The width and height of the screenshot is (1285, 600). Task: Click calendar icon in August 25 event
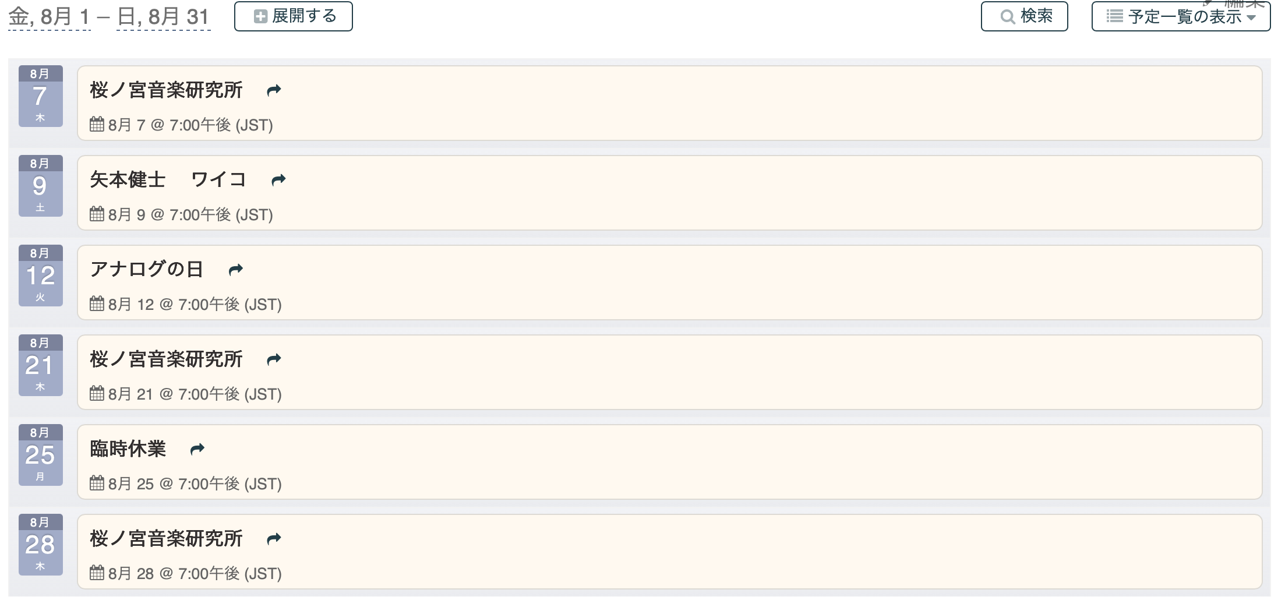pyautogui.click(x=97, y=483)
